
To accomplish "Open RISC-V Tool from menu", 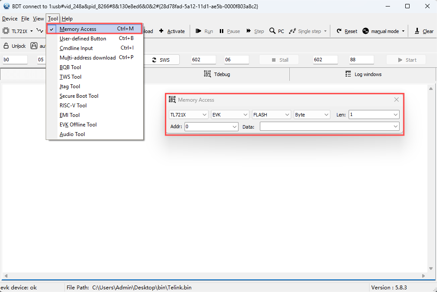I will [95, 105].
